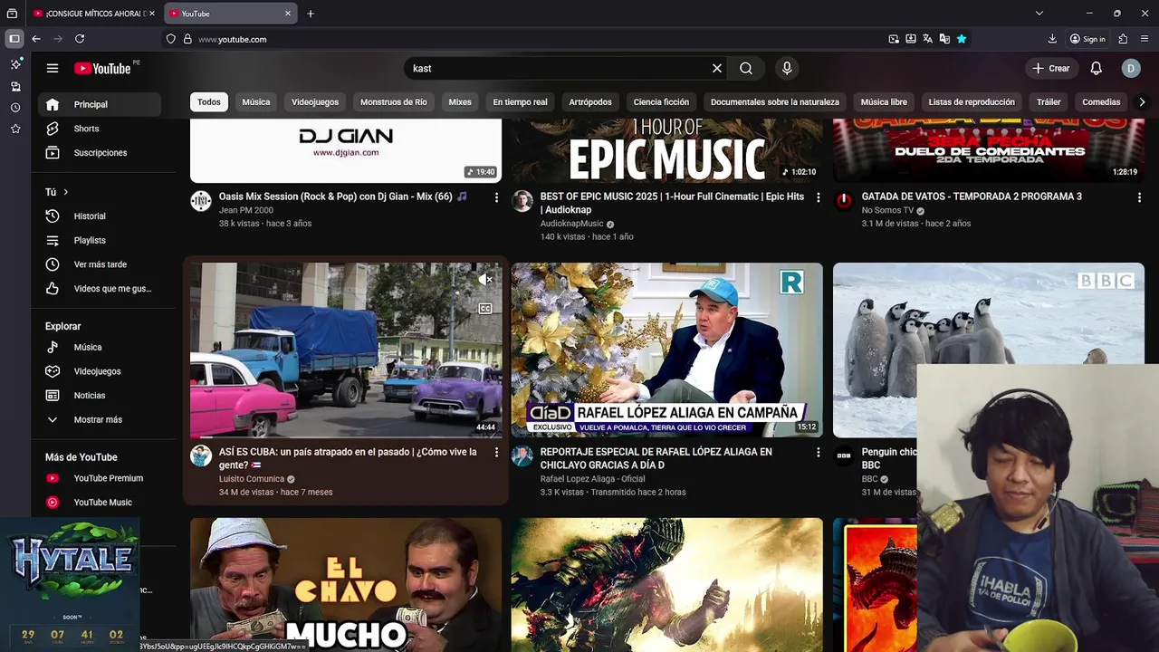The height and width of the screenshot is (652, 1159).
Task: Open the BBC penguin video thumbnail
Action: pyautogui.click(x=988, y=350)
